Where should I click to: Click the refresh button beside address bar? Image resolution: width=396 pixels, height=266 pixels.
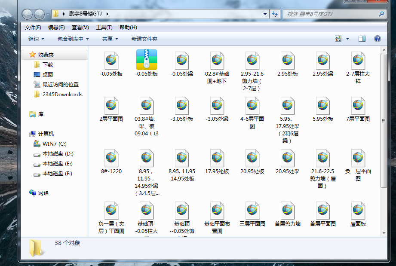275,14
